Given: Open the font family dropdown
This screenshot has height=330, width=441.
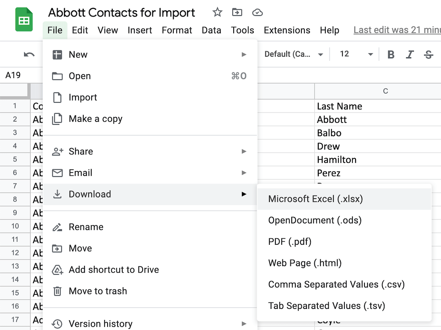Looking at the screenshot, I should [x=293, y=54].
